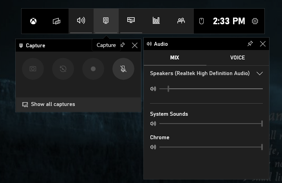Click the Capture widget title icon
Screen dimensions: 282x183
pos(21,46)
